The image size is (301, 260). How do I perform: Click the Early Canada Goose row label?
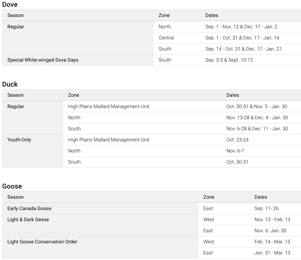29,209
